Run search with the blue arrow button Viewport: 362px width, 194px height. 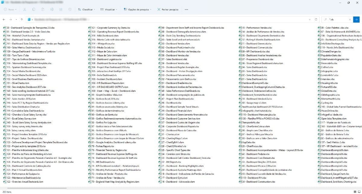[x=356, y=19]
